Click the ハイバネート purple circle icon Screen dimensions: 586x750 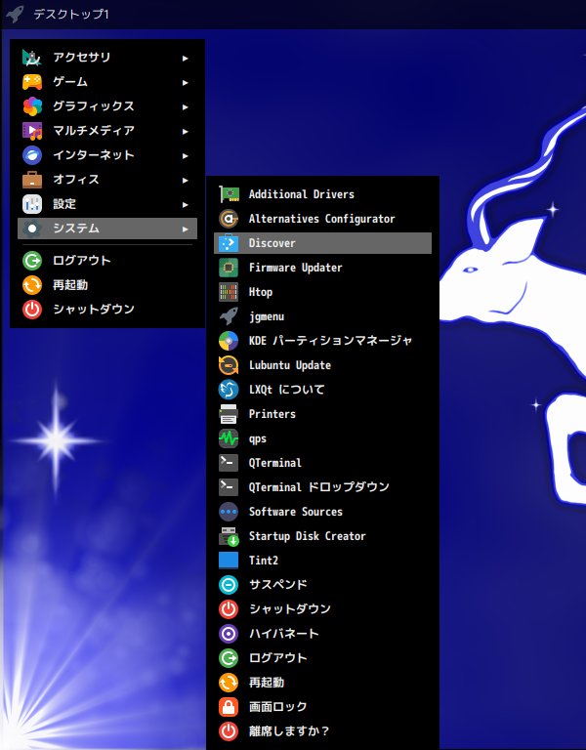pyautogui.click(x=229, y=633)
